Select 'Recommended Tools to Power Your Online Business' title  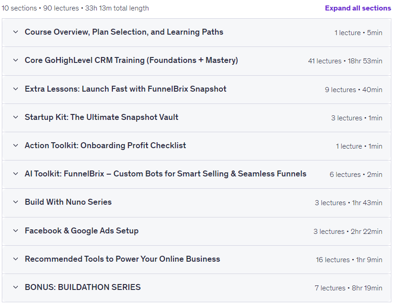pos(122,259)
